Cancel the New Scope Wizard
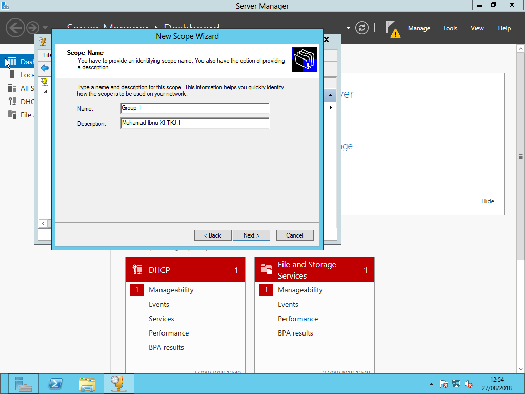 coord(295,235)
